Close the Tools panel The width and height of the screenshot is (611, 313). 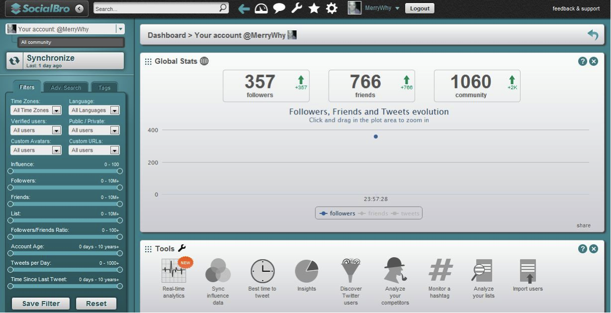(x=594, y=249)
